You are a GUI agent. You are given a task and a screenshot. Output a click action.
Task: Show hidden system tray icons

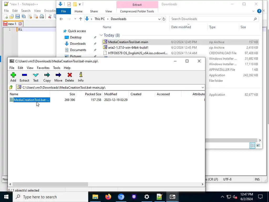pyautogui.click(x=222, y=197)
